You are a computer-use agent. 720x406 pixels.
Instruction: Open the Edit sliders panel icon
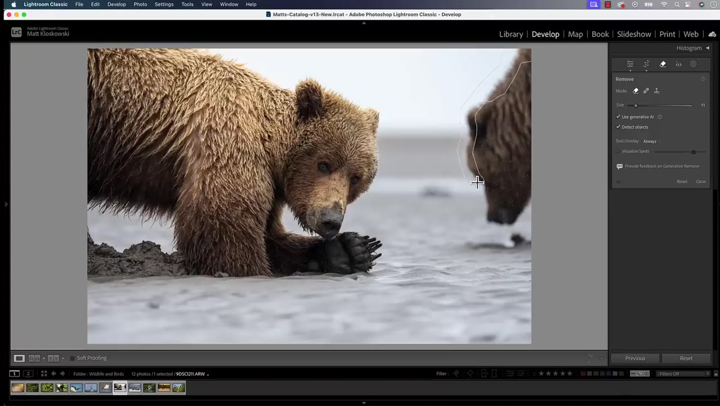tap(630, 64)
